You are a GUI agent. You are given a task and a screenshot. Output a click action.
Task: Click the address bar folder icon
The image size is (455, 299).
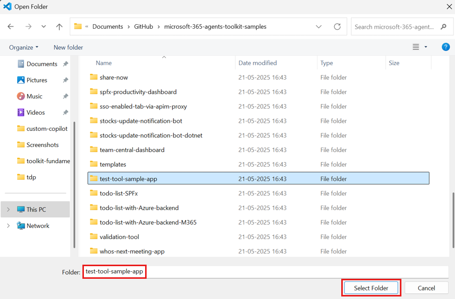pos(78,26)
